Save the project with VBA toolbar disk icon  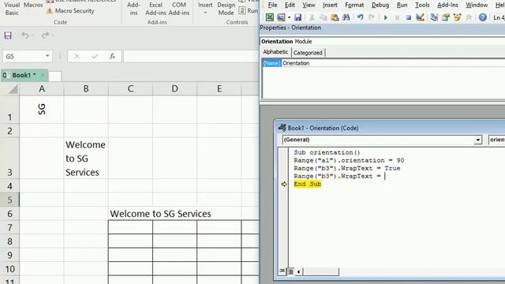[x=298, y=17]
